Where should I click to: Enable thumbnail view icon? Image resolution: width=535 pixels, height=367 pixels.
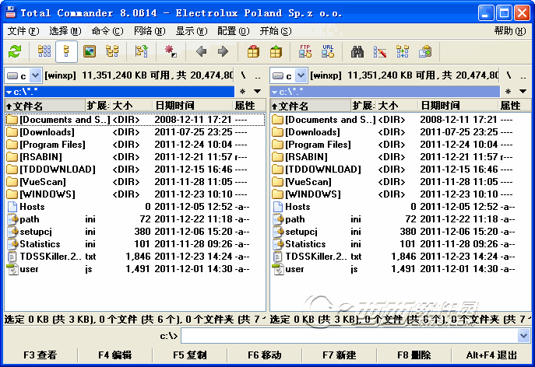90,51
